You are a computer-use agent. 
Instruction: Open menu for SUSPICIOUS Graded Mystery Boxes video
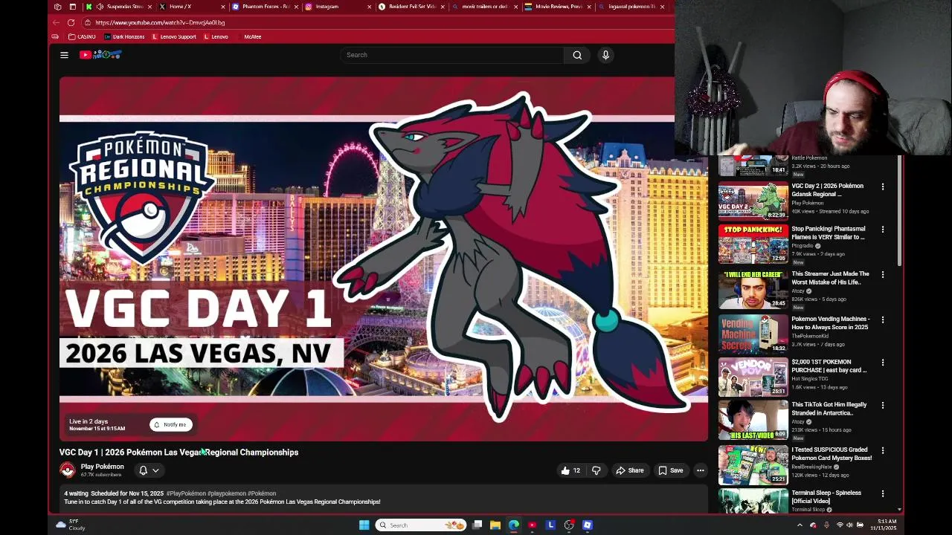point(883,450)
